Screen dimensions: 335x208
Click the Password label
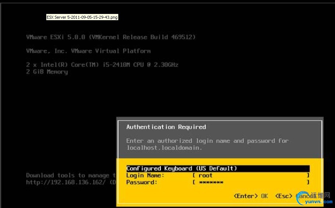pos(142,182)
